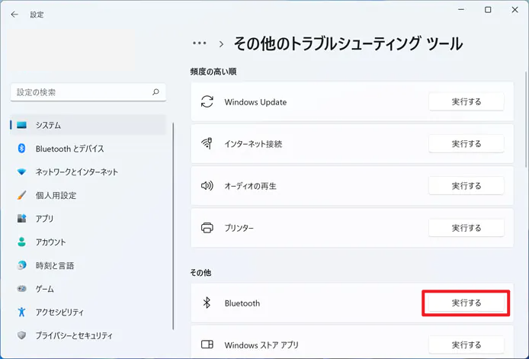Open システム settings category
Image resolution: width=529 pixels, height=359 pixels.
[48, 125]
